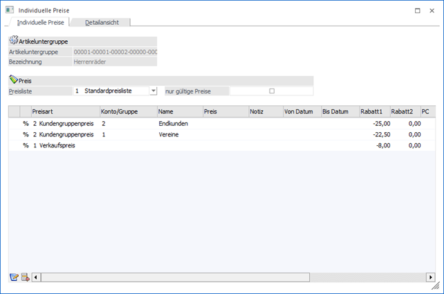Maximize the Individuelle Preise window
This screenshot has width=444, height=294.
[x=416, y=10]
